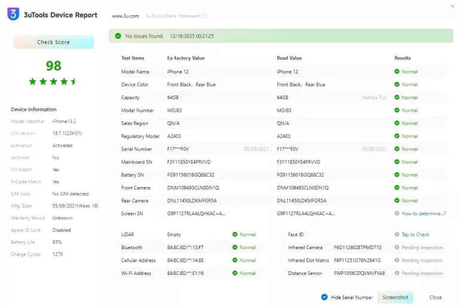Click Tap to Check for Face ID
This screenshot has width=459, height=306.
pyautogui.click(x=415, y=234)
